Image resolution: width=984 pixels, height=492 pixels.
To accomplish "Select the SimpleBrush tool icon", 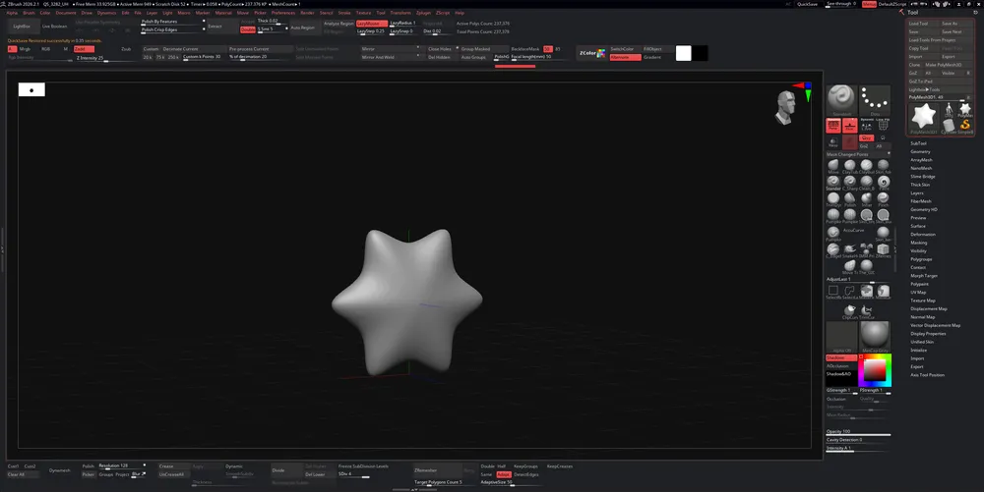I will (965, 125).
